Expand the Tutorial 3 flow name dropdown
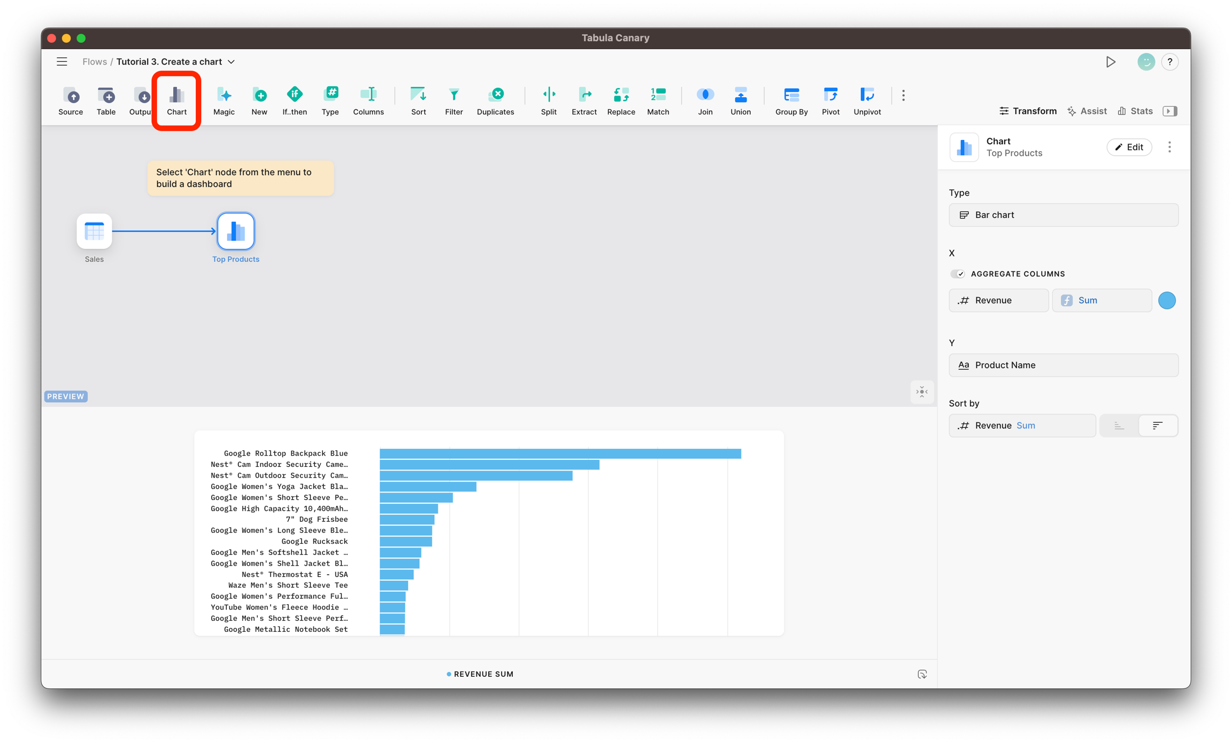The image size is (1232, 743). [x=232, y=62]
